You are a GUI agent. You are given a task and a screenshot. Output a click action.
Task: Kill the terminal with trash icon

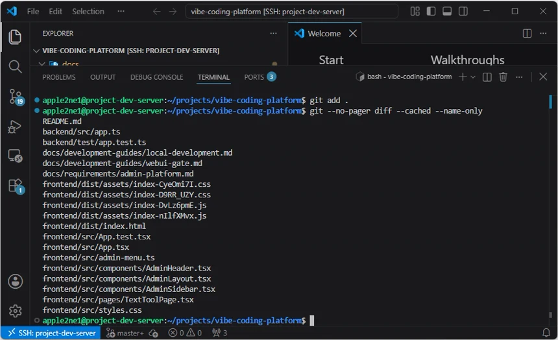click(x=503, y=77)
